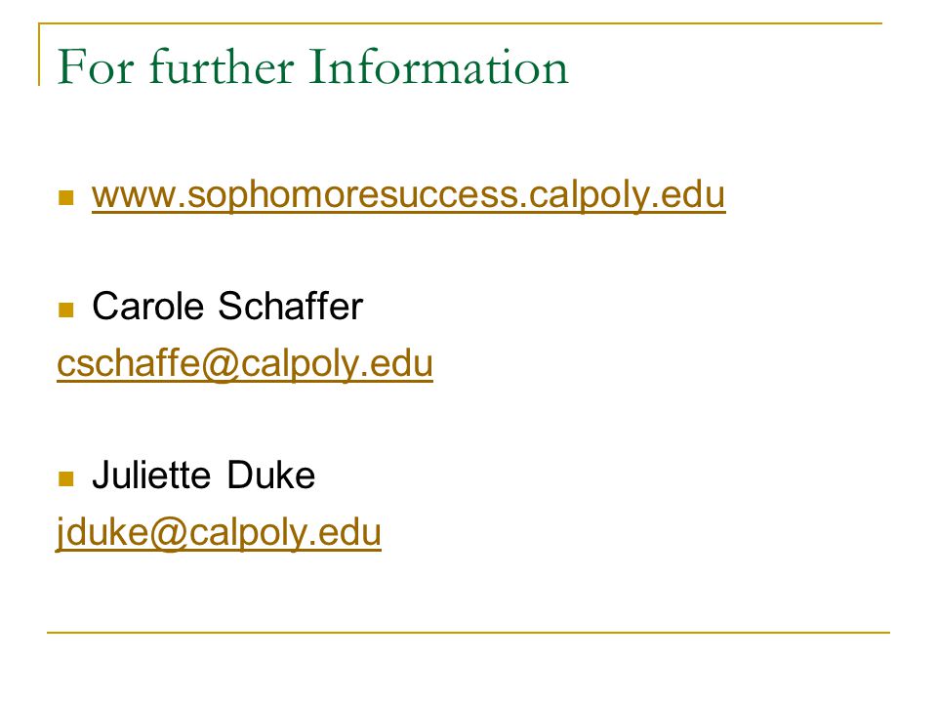This screenshot has height=703, width=937.
Task: Click the vertical gold line left of title
Action: point(39,55)
